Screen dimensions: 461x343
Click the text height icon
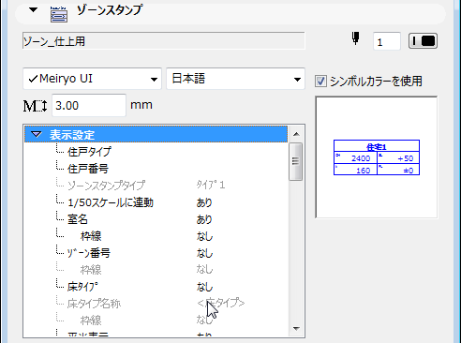coord(35,106)
